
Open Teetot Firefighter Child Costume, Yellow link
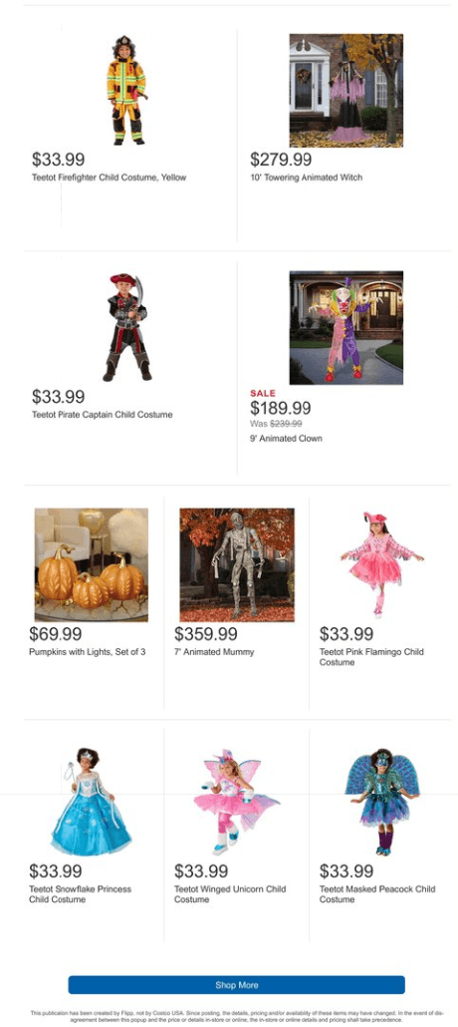pyautogui.click(x=110, y=177)
